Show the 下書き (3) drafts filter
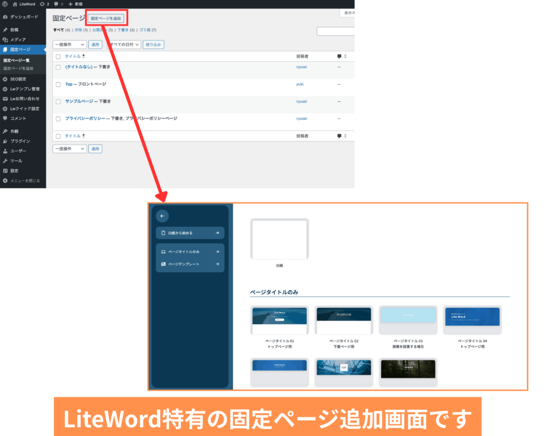This screenshot has width=545, height=436. [126, 30]
